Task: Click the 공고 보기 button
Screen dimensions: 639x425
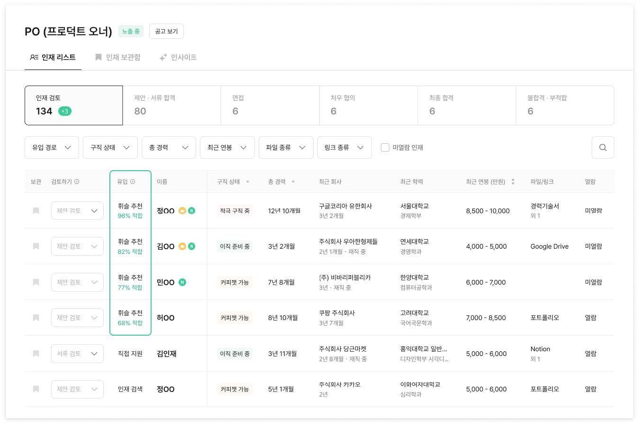Action: [x=166, y=31]
